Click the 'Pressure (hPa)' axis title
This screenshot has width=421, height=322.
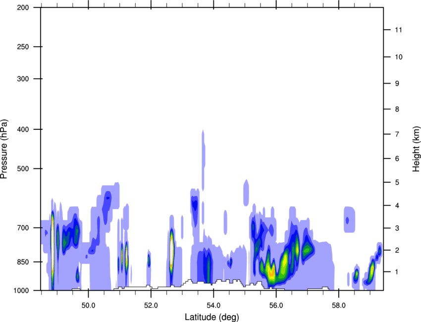[x=4, y=149]
